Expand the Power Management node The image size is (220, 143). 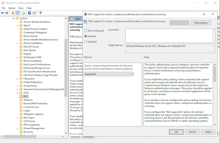17,129
